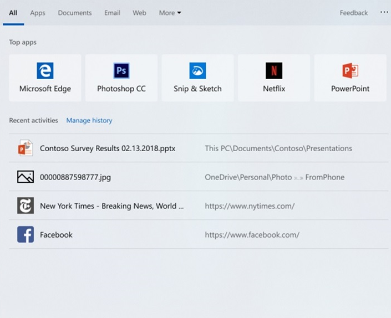391x318 pixels.
Task: Open Microsoft Edge from Top apps
Action: click(x=45, y=78)
